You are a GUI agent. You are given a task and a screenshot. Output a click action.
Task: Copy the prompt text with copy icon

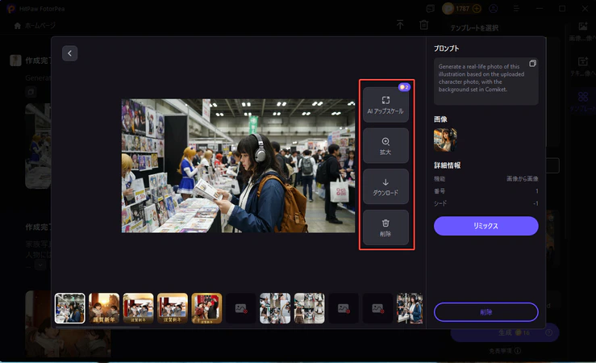[532, 64]
